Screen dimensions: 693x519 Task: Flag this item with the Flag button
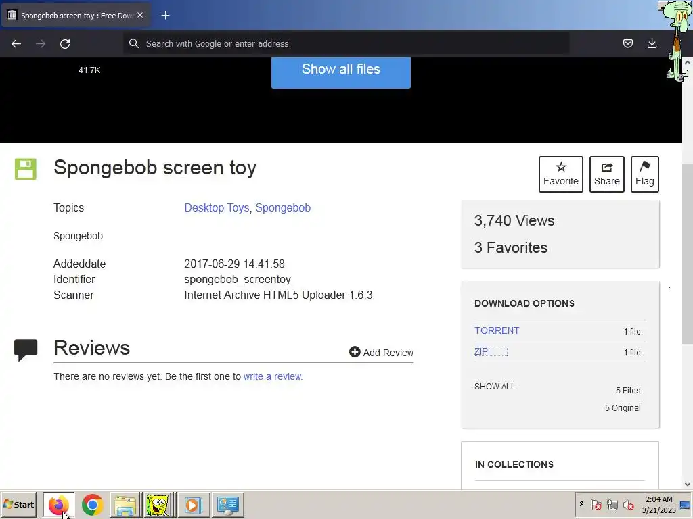click(x=645, y=174)
